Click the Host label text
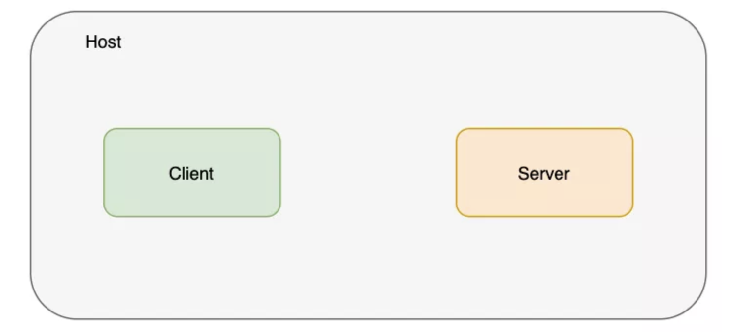Image resolution: width=744 pixels, height=332 pixels. [x=103, y=42]
